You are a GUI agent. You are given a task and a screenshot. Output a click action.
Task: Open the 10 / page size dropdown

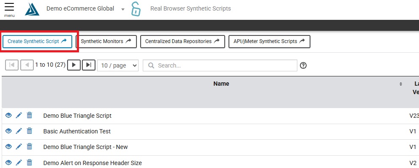point(118,65)
